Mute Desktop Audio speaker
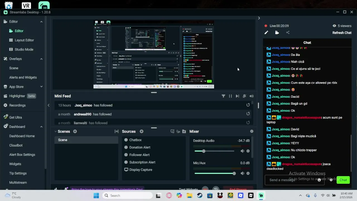The width and height of the screenshot is (357, 201). (242, 151)
